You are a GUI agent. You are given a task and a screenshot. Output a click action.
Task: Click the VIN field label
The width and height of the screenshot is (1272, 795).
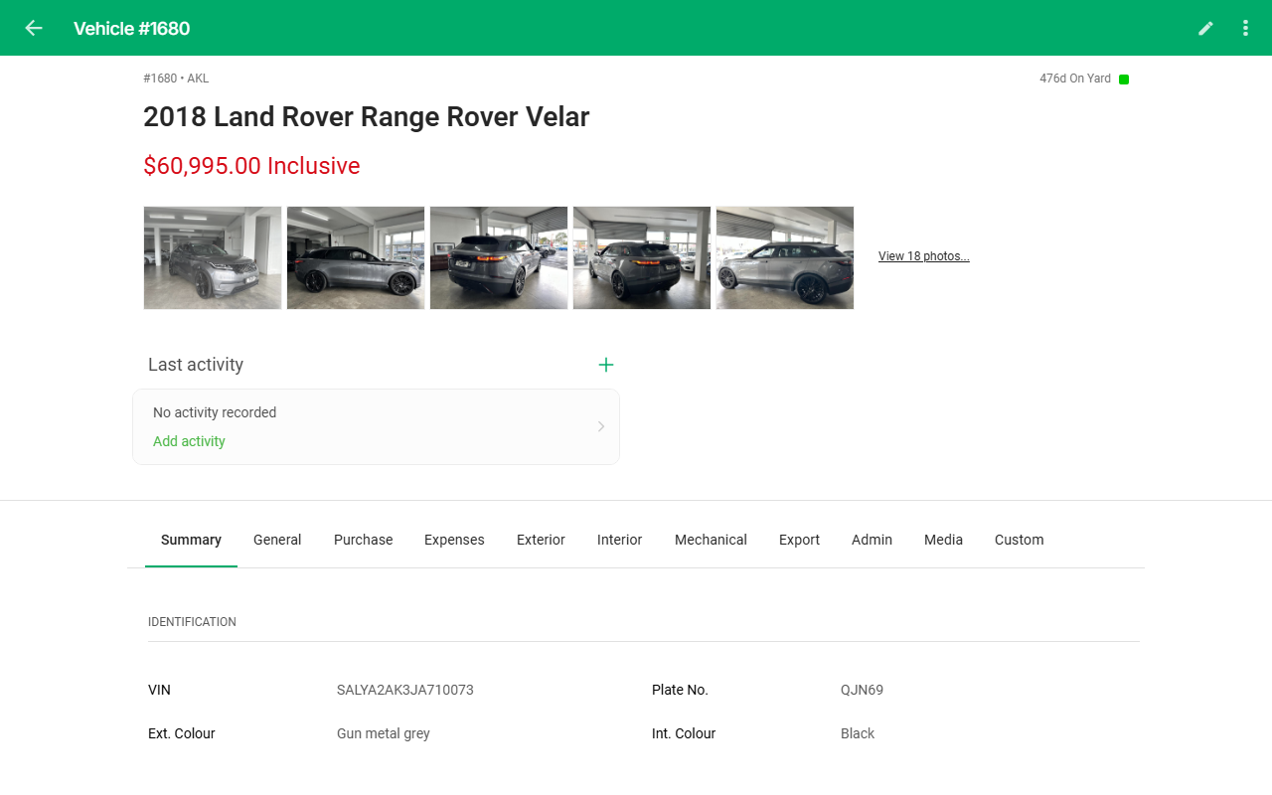point(159,690)
